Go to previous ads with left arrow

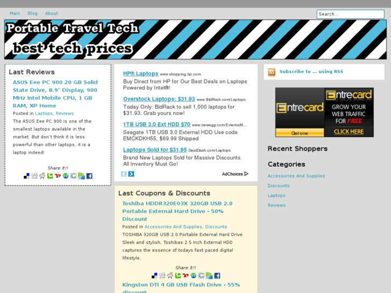[x=124, y=174]
